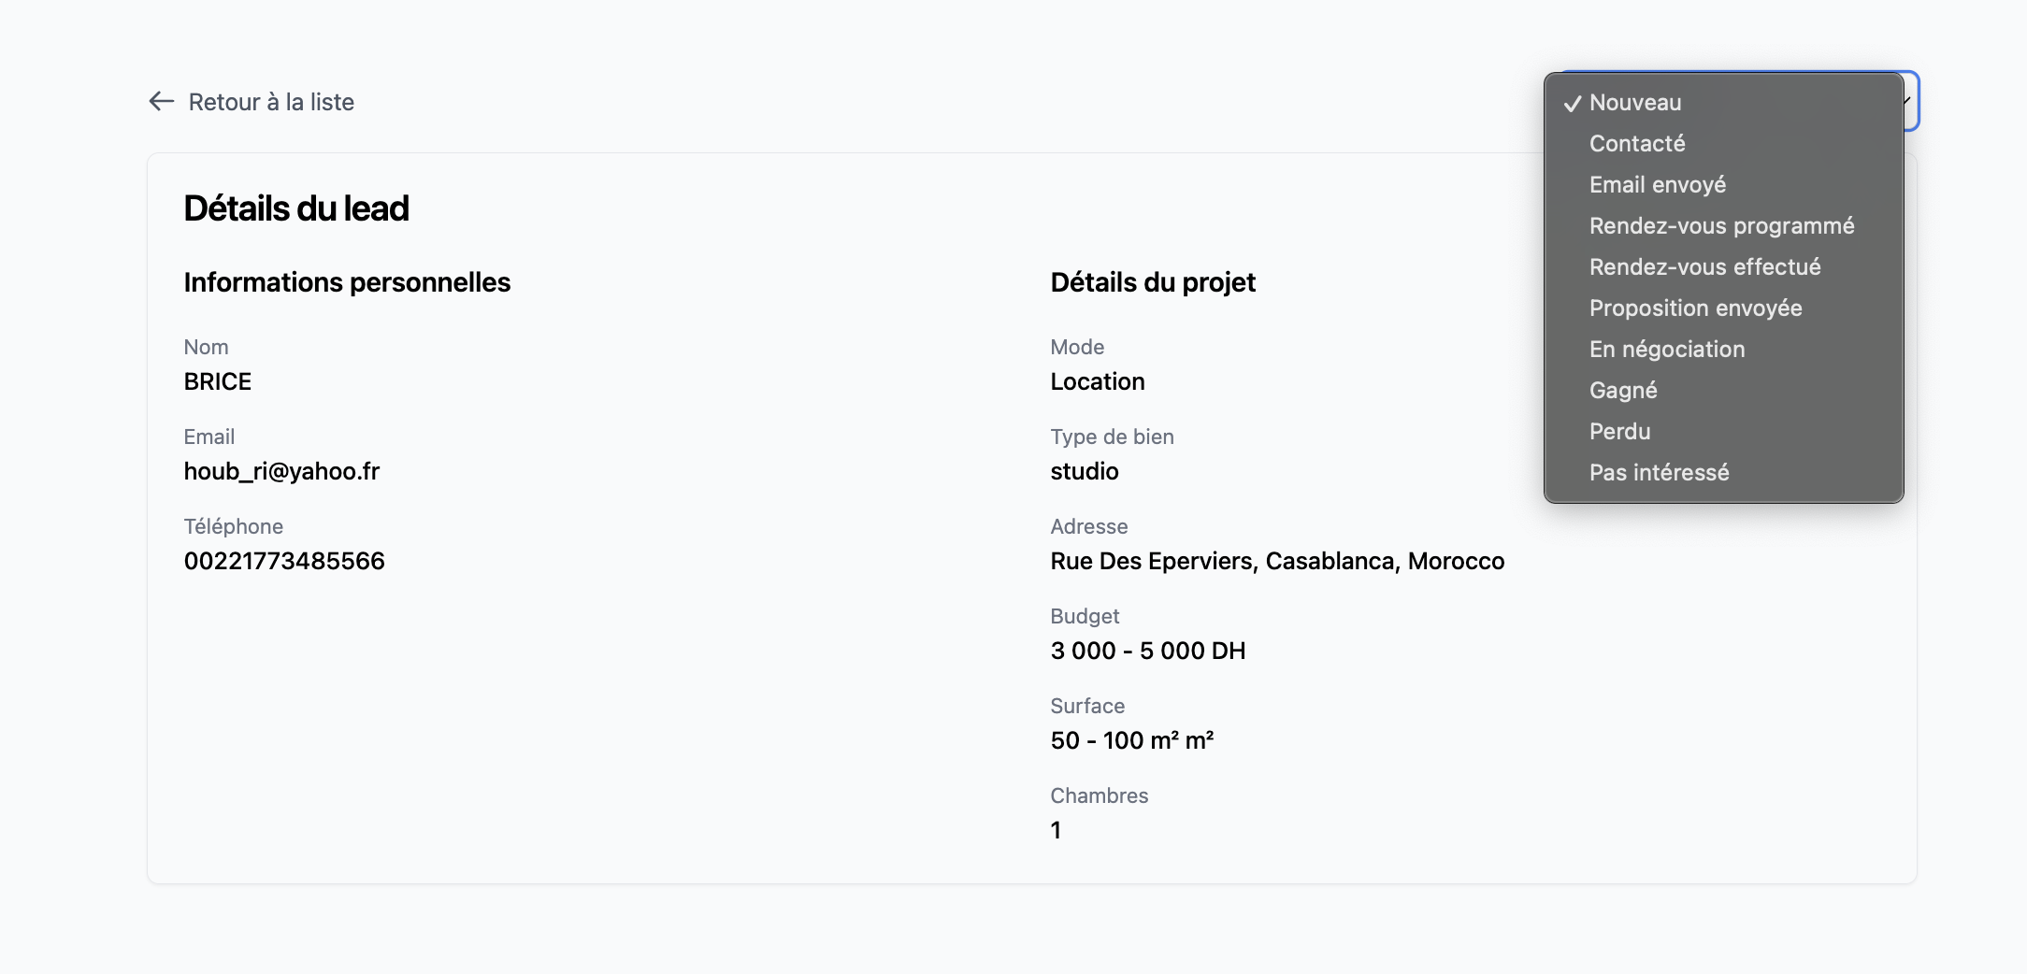Click the lead name BRICE
Viewport: 2027px width, 974px height.
(x=218, y=381)
